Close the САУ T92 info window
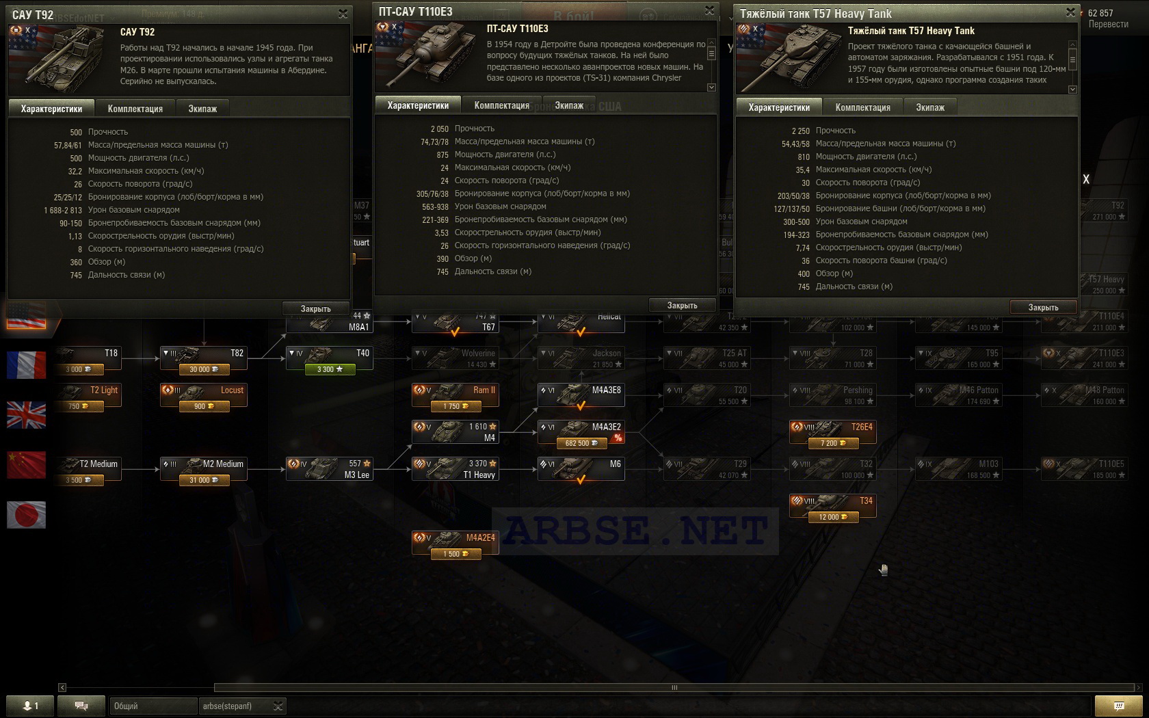 pyautogui.click(x=343, y=14)
